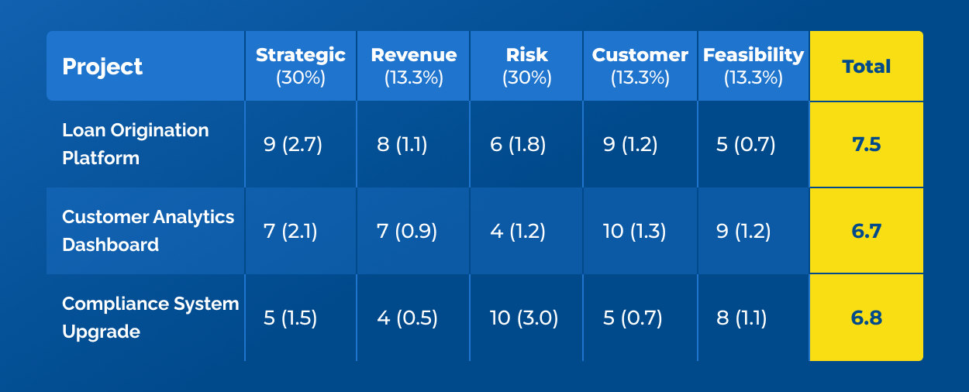Click the 6 (1.8) risk score cell
The width and height of the screenshot is (969, 392).
518,145
